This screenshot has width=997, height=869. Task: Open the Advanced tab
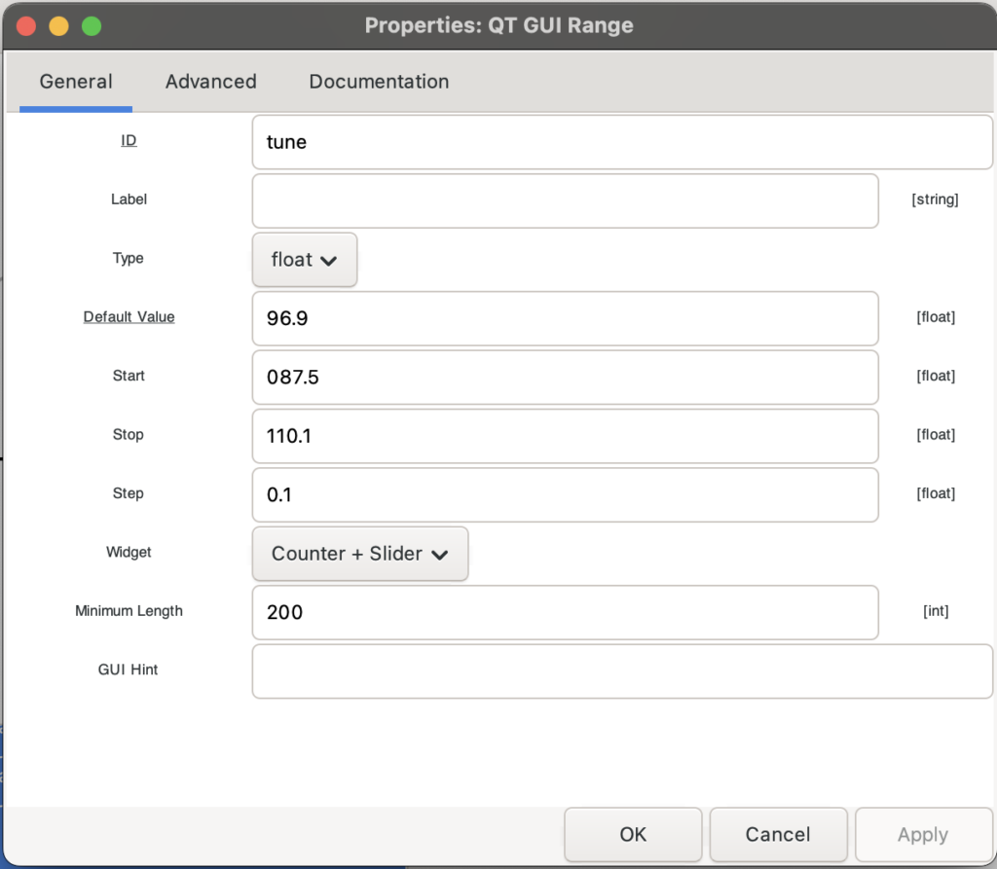(210, 82)
